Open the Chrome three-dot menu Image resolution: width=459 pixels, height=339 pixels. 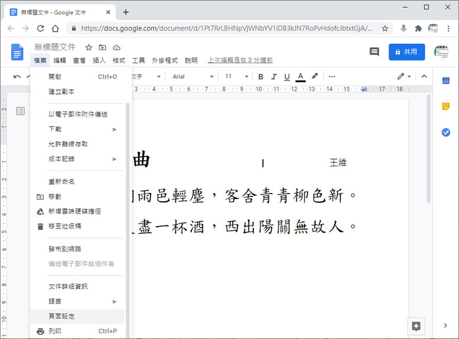tap(448, 28)
